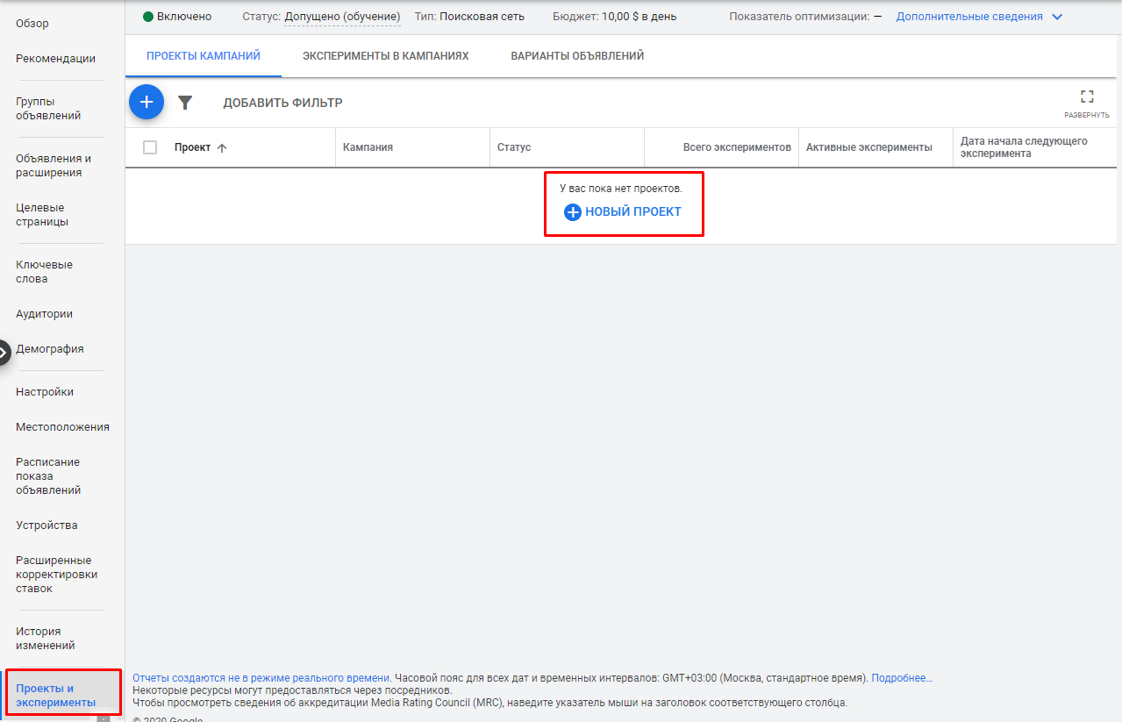Image resolution: width=1122 pixels, height=722 pixels.
Task: Open Обзор in sidebar
Action: click(32, 24)
